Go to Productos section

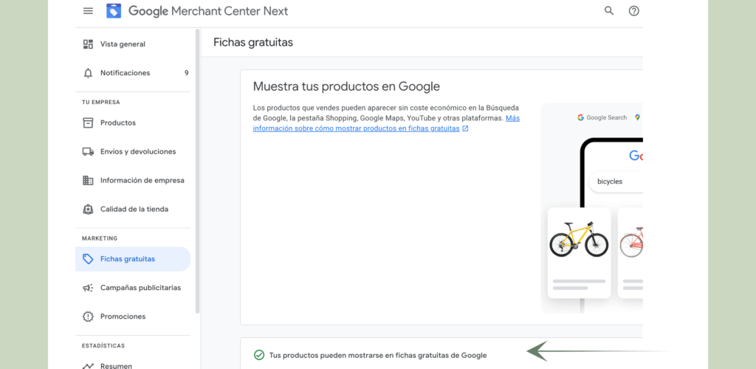(133, 123)
